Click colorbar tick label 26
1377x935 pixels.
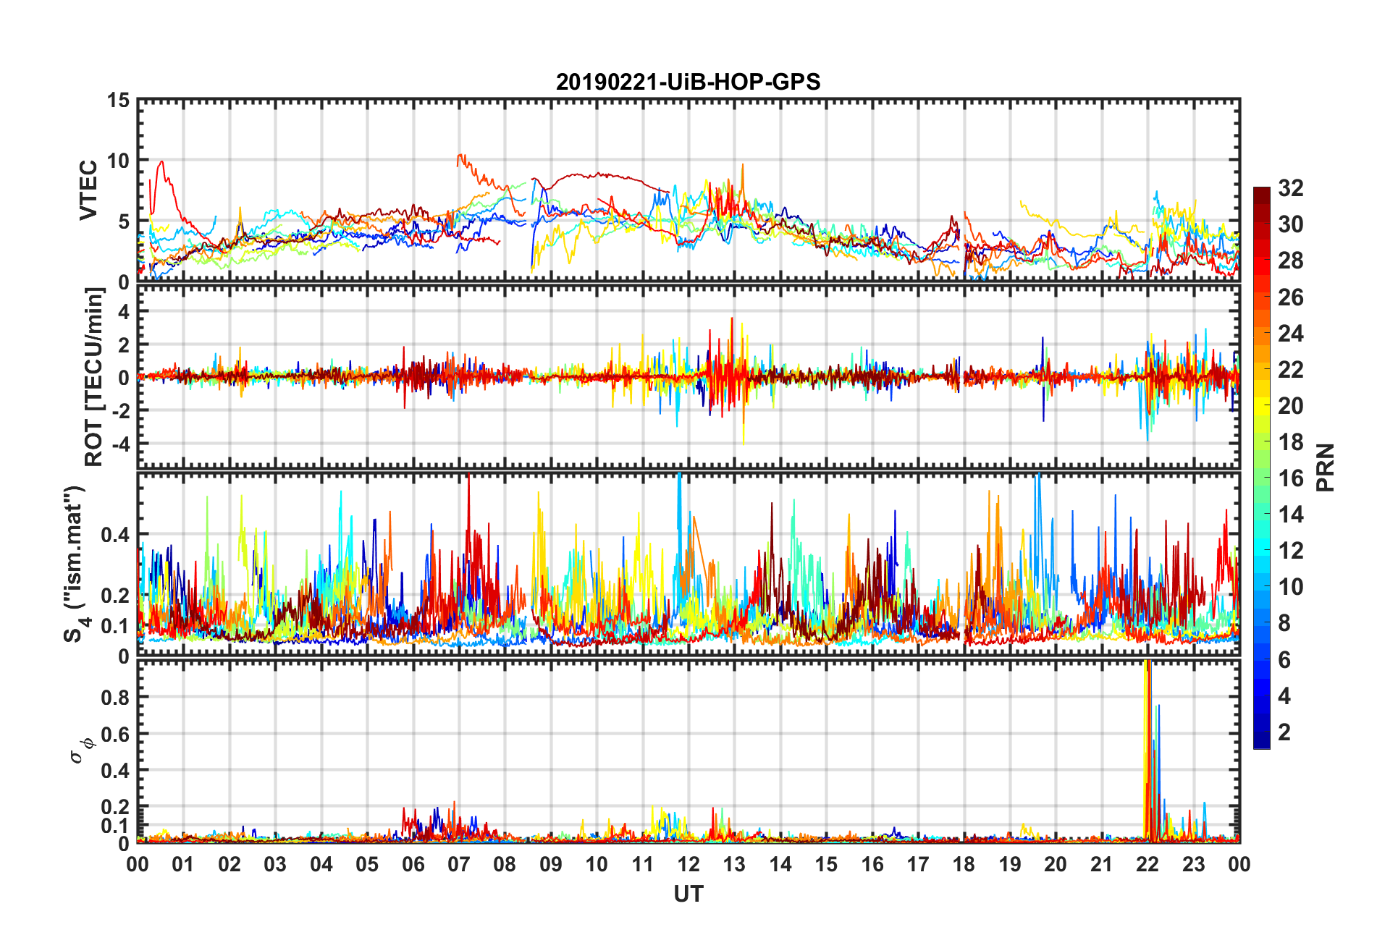[1290, 297]
